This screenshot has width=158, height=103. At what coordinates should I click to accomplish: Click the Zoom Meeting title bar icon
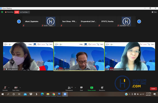[x=1, y=8]
